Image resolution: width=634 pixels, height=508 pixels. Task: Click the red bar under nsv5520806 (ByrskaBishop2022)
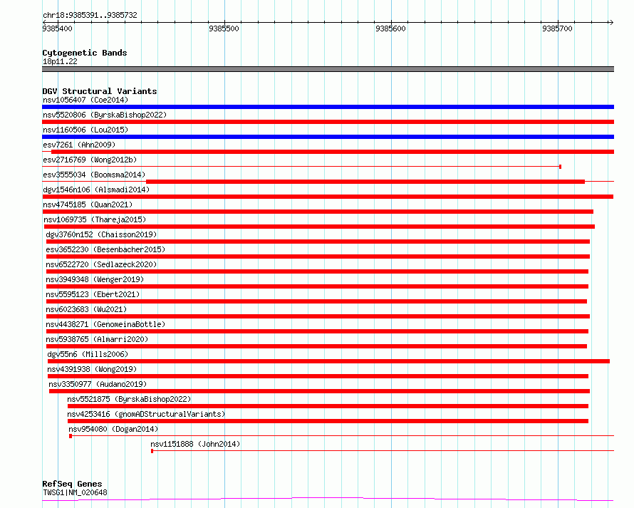(x=328, y=122)
